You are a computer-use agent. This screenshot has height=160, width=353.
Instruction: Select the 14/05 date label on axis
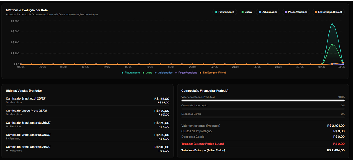coord(128,67)
